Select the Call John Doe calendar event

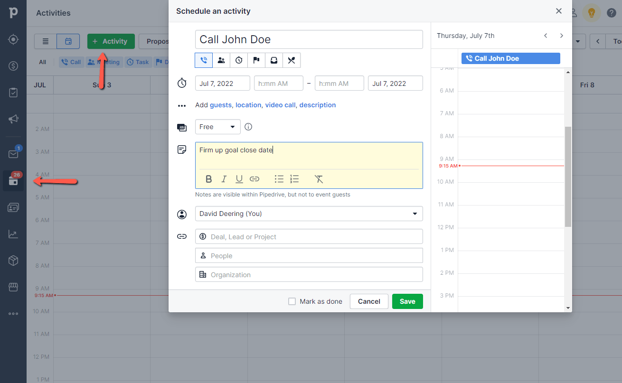(x=511, y=58)
